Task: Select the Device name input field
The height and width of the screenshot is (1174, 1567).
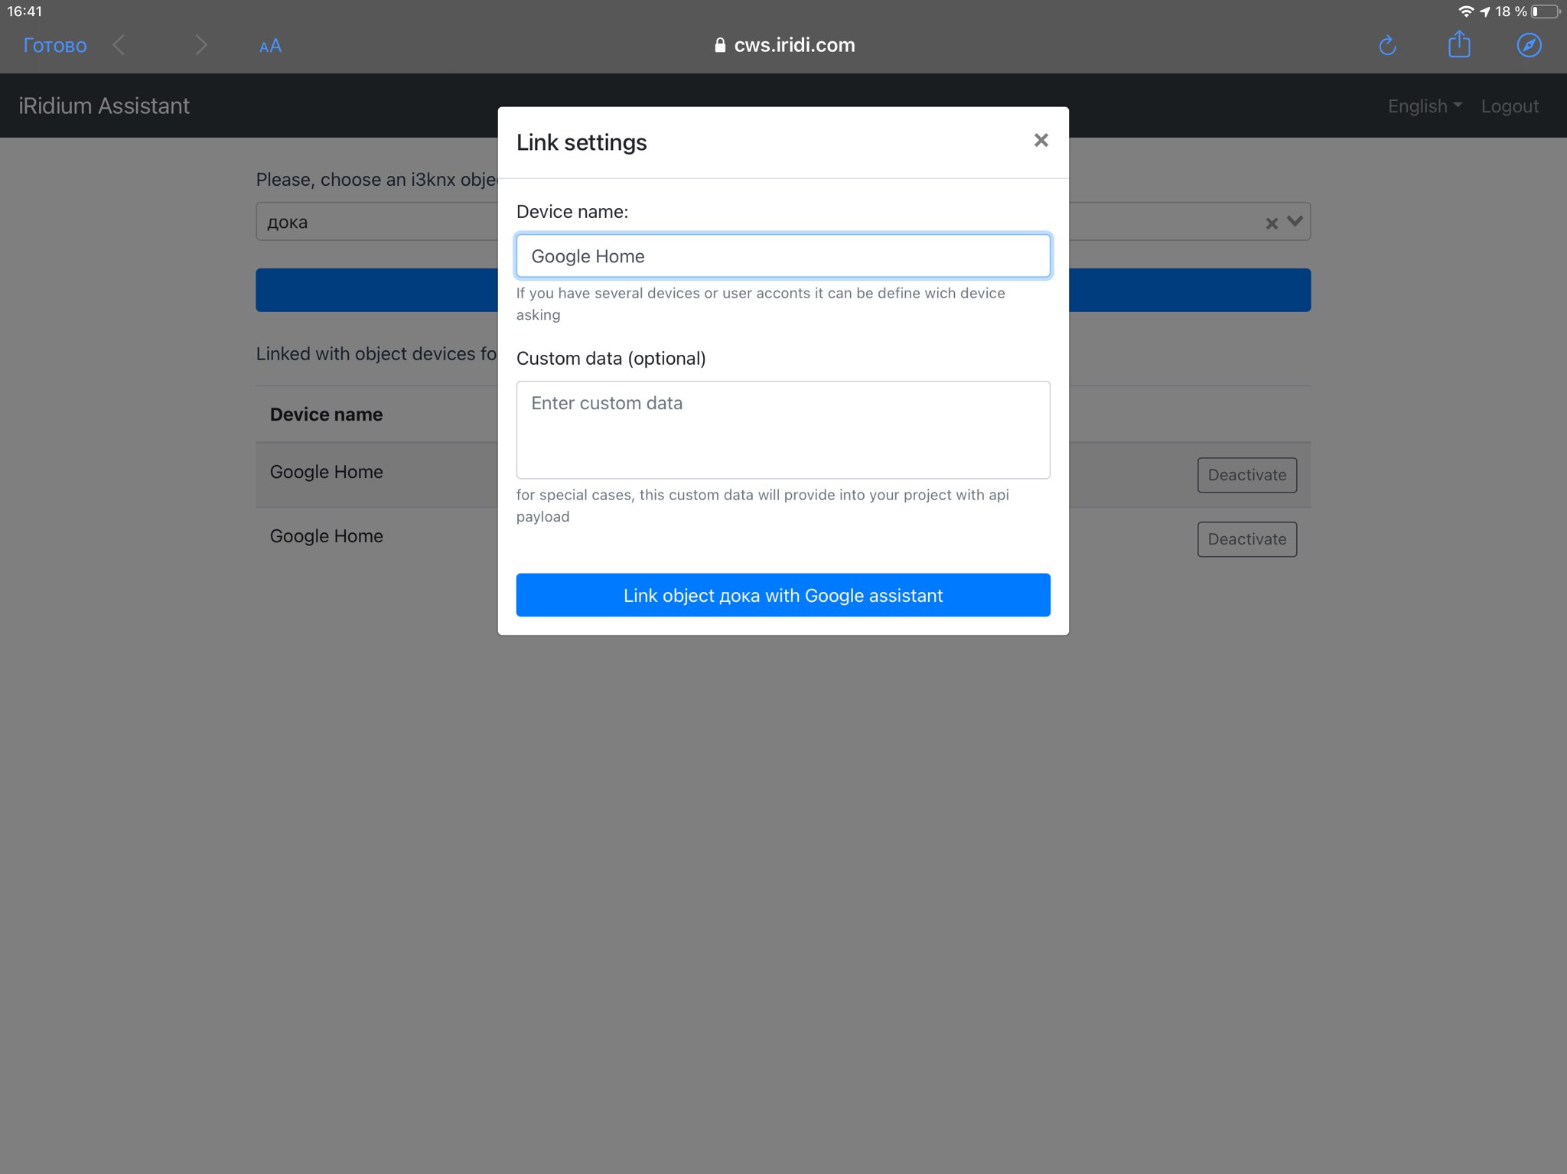Action: pyautogui.click(x=782, y=255)
